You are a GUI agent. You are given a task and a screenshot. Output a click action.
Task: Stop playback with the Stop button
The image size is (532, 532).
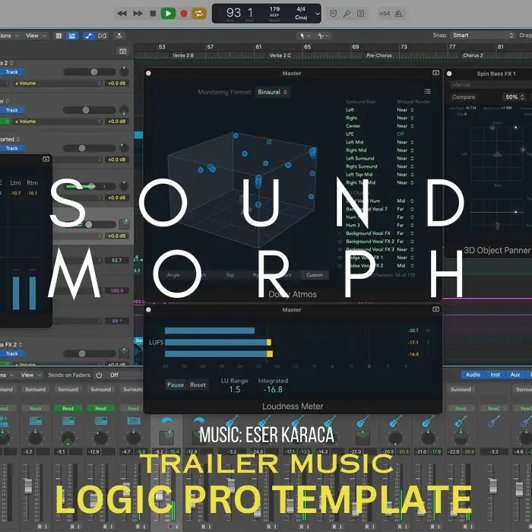tap(153, 14)
